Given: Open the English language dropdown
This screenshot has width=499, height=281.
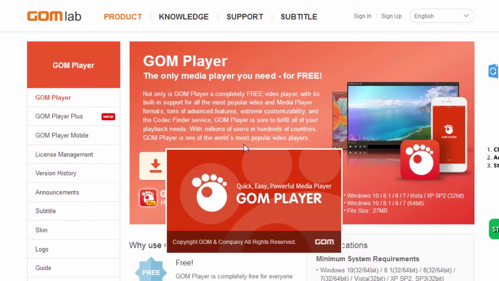Looking at the screenshot, I should 442,16.
